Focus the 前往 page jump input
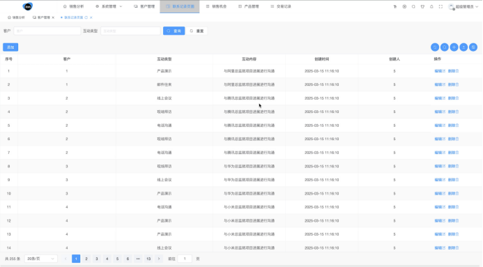The height and width of the screenshot is (267, 483). click(185, 259)
